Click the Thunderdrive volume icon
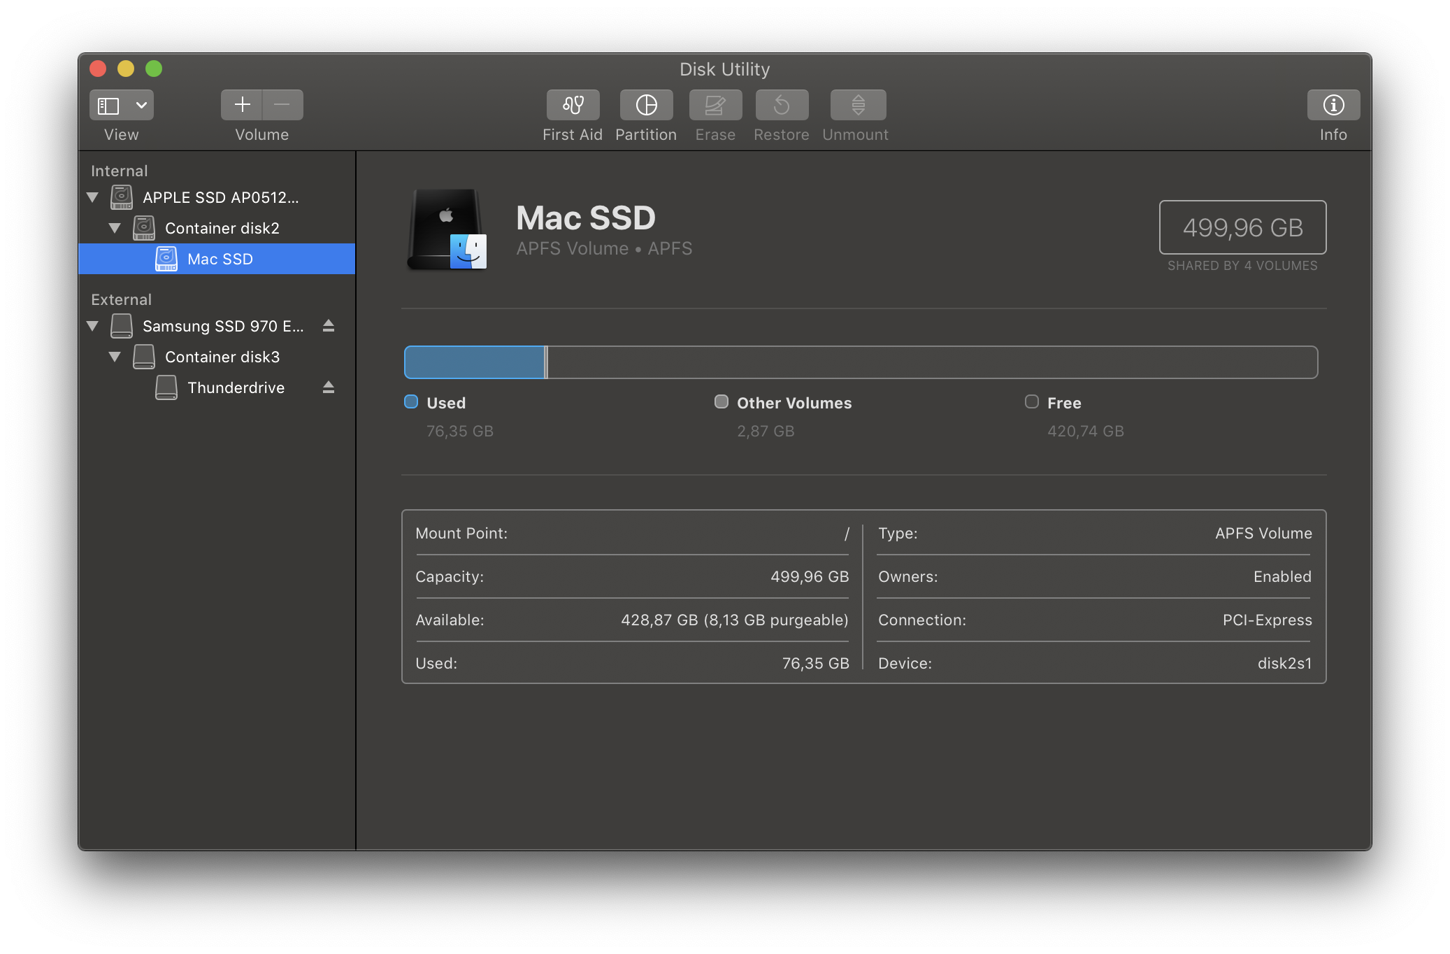Screen dimensions: 1450x954 [x=166, y=387]
